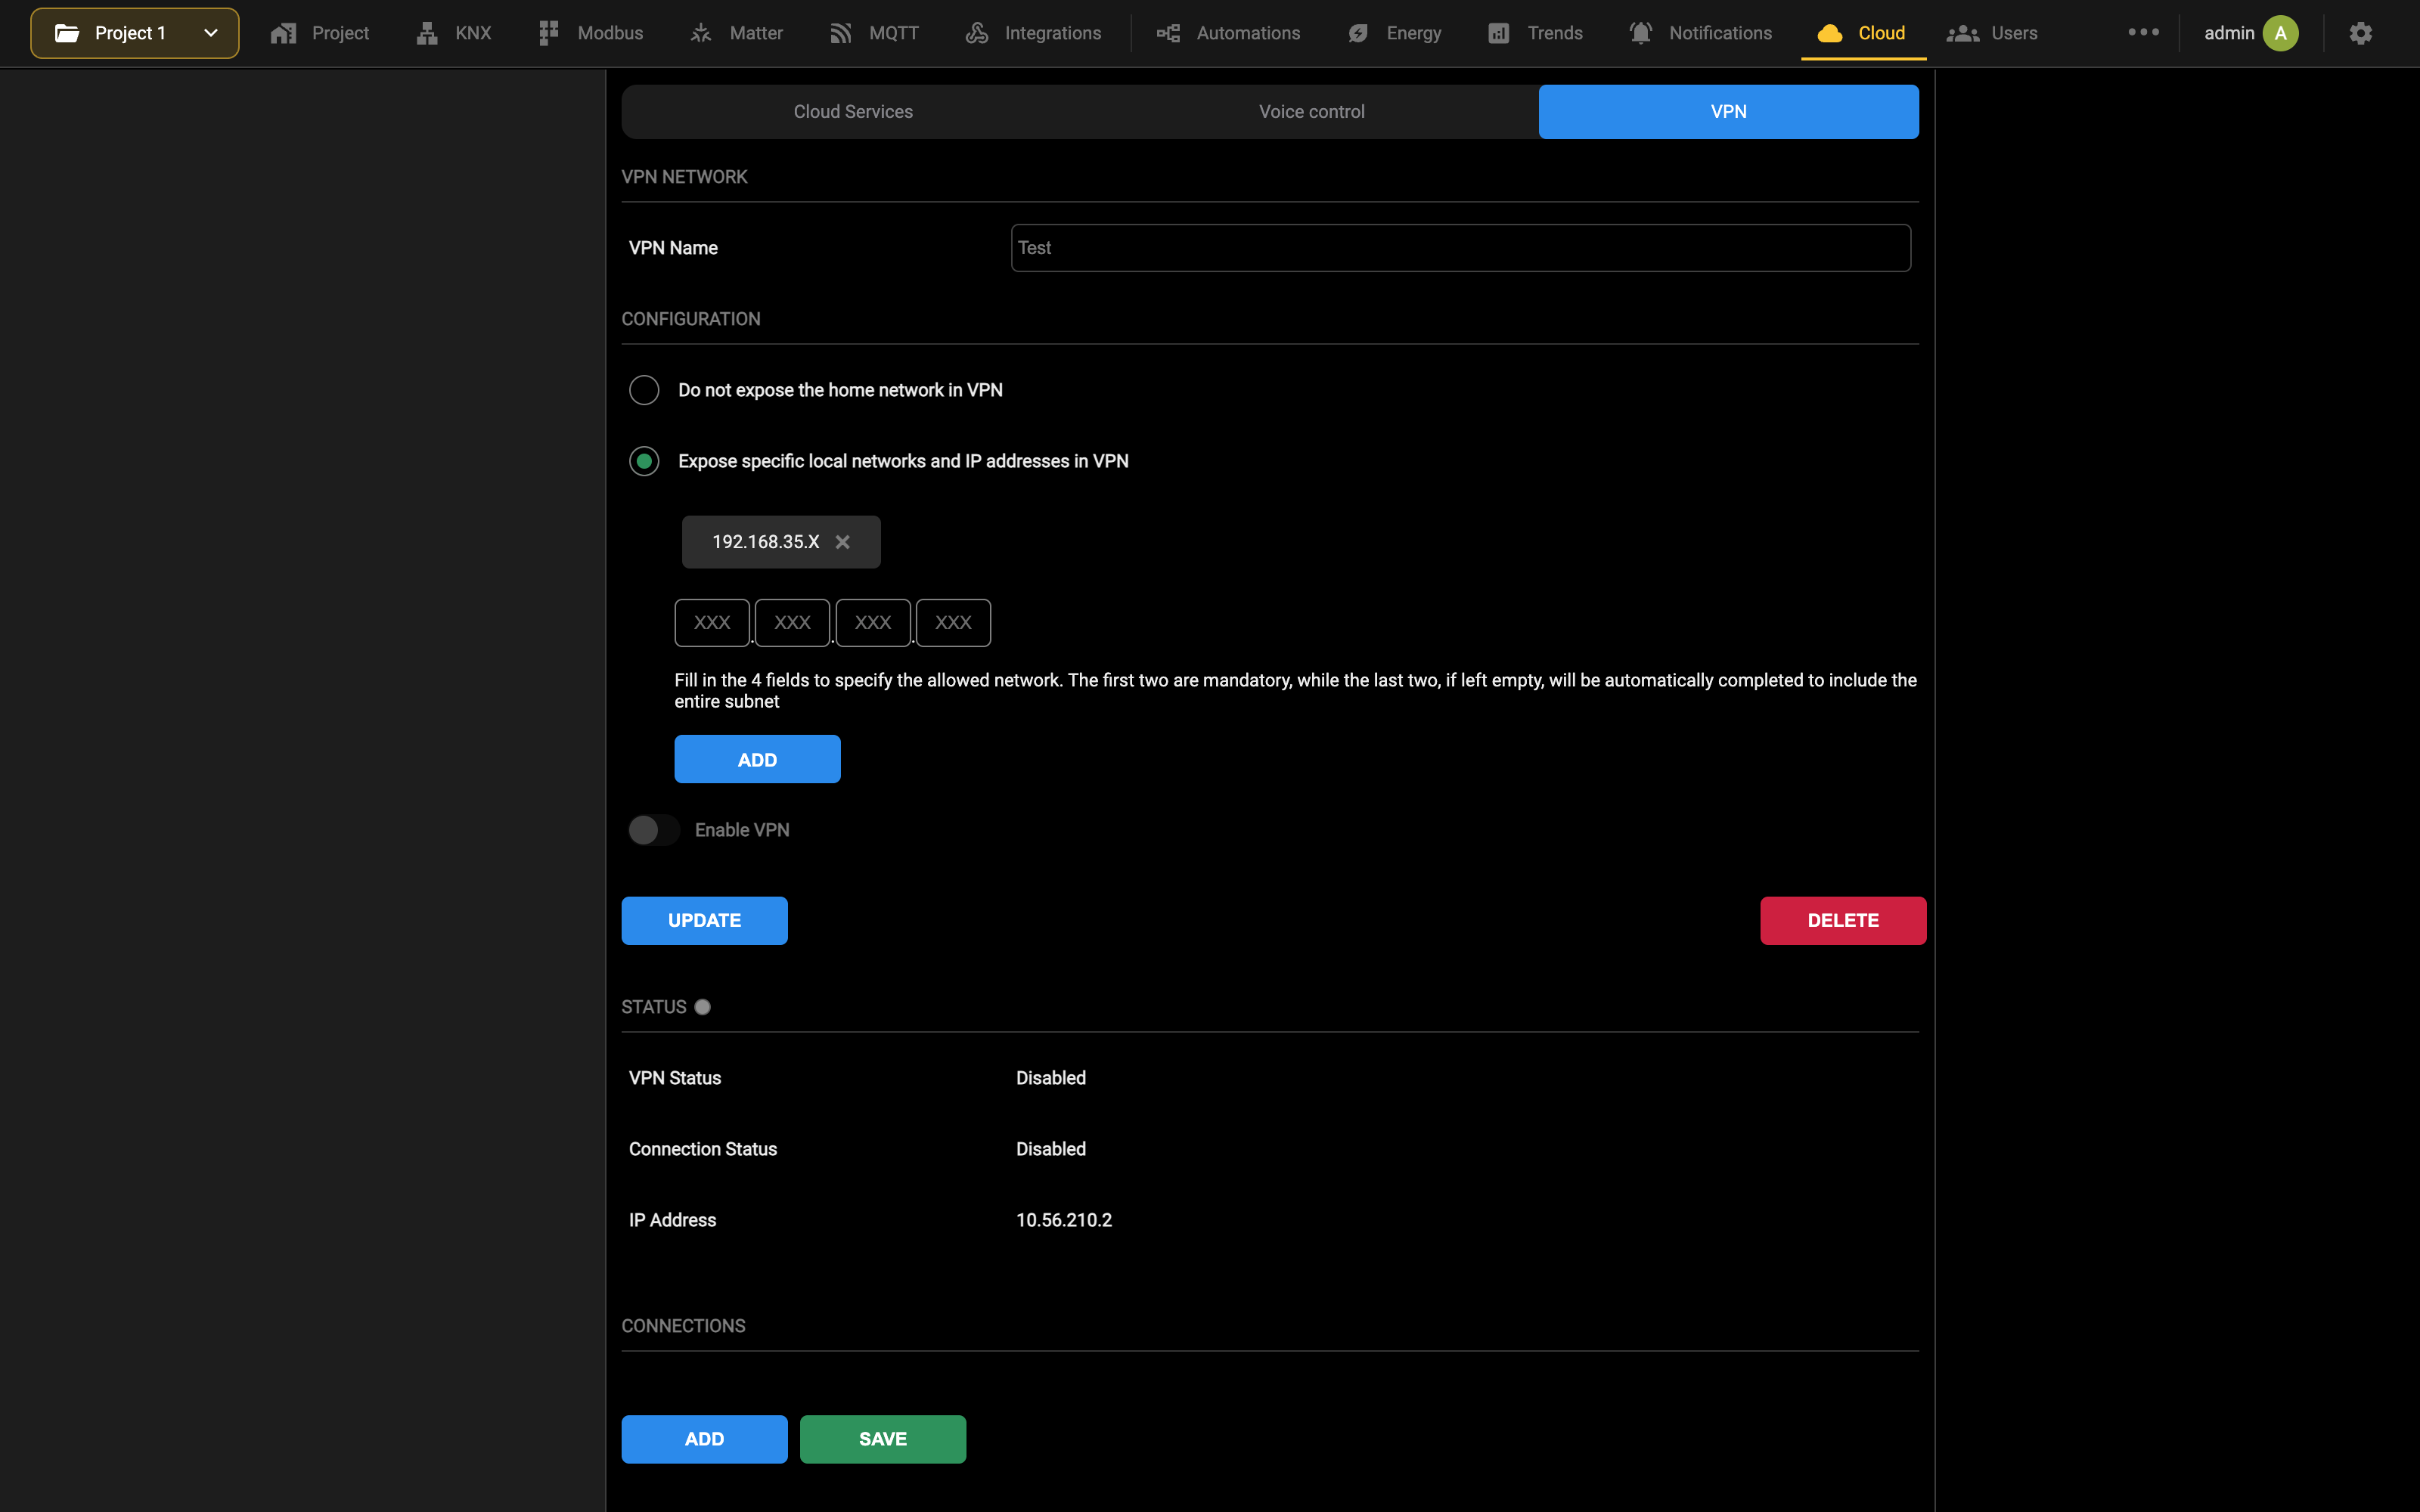The image size is (2420, 1512).
Task: Click the Cloud icon in navbar
Action: 1830,33
